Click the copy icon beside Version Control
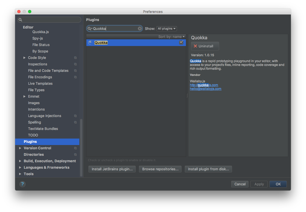The image size is (306, 212). point(75,148)
